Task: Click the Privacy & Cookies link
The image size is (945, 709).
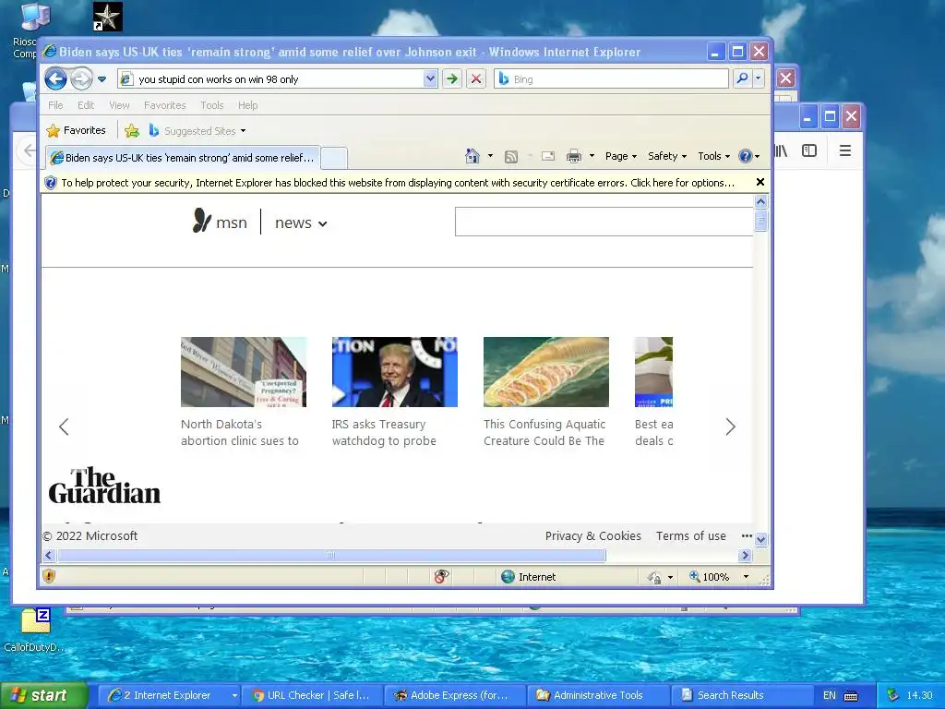Action: [x=593, y=536]
